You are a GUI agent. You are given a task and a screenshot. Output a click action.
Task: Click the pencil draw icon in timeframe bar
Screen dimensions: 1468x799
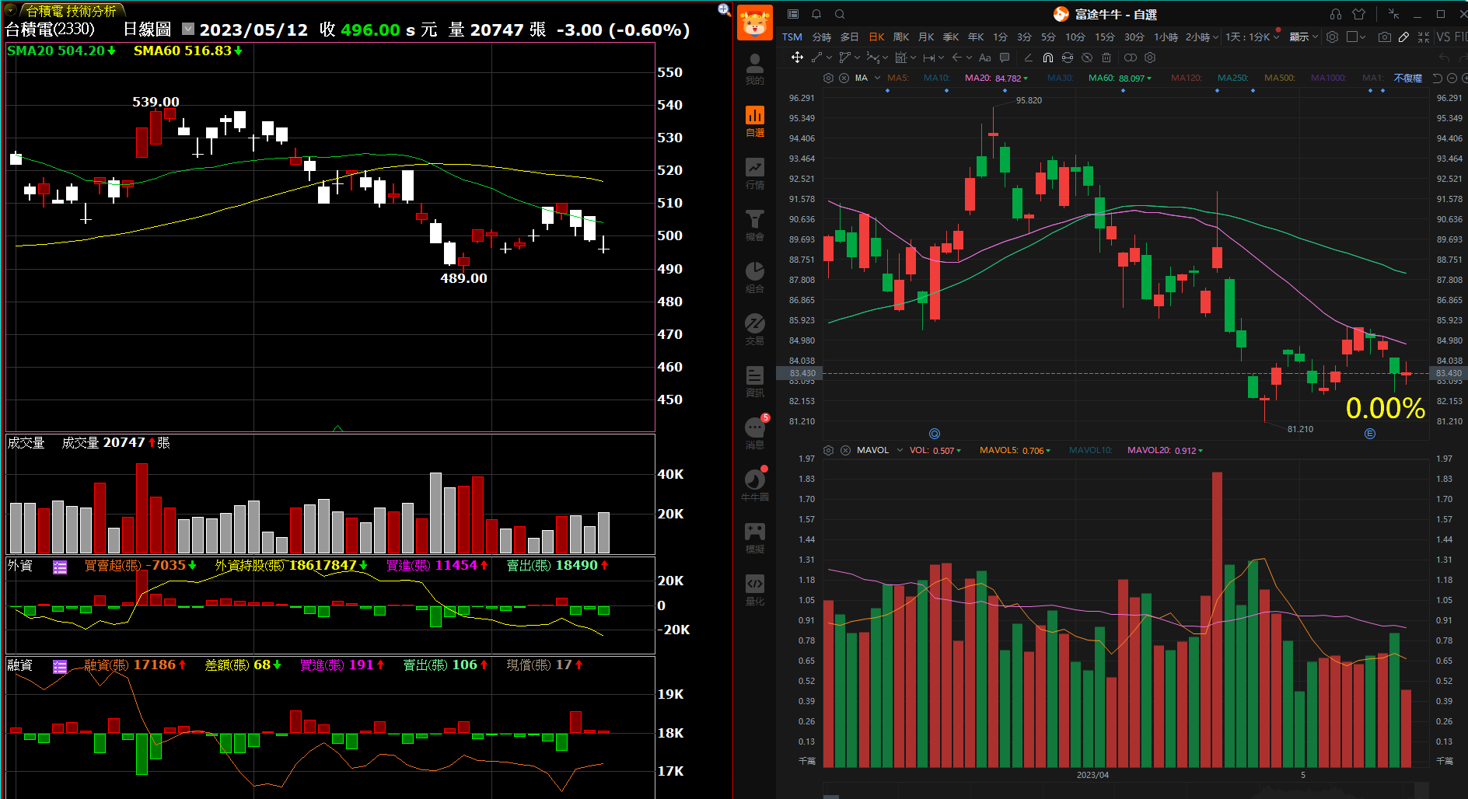[1403, 37]
